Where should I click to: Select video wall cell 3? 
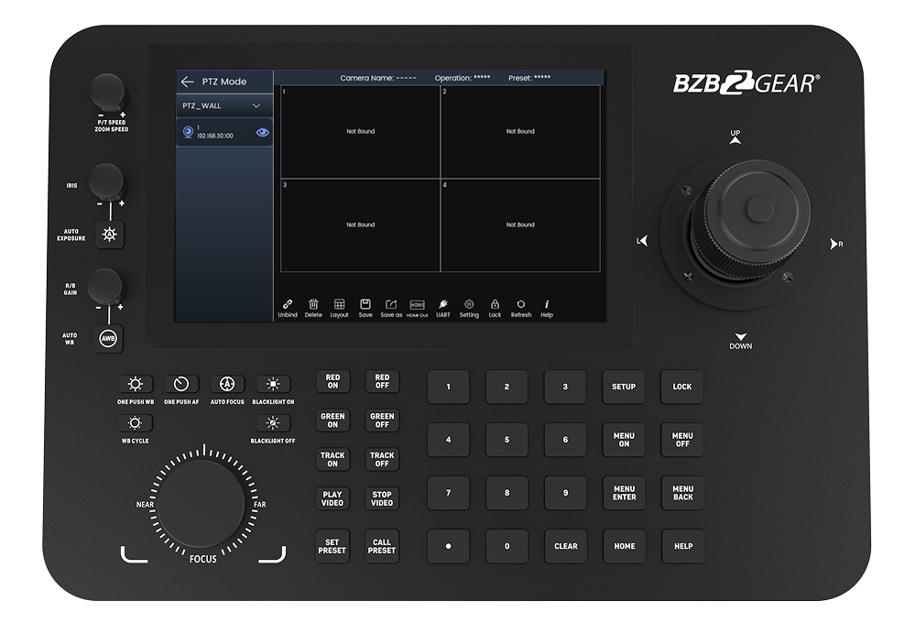click(x=360, y=225)
